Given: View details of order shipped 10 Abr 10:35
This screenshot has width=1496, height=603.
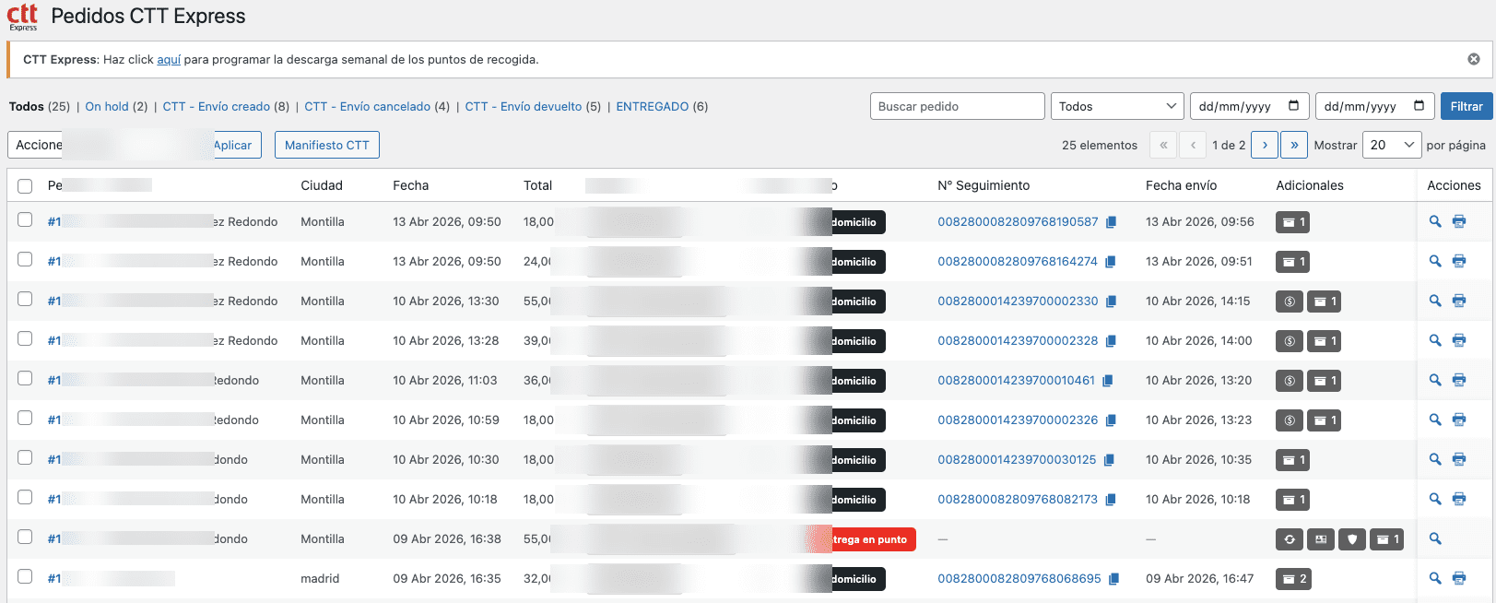Looking at the screenshot, I should click(x=1435, y=459).
